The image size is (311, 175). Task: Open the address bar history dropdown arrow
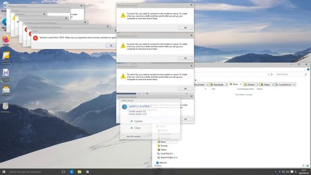click(268, 74)
